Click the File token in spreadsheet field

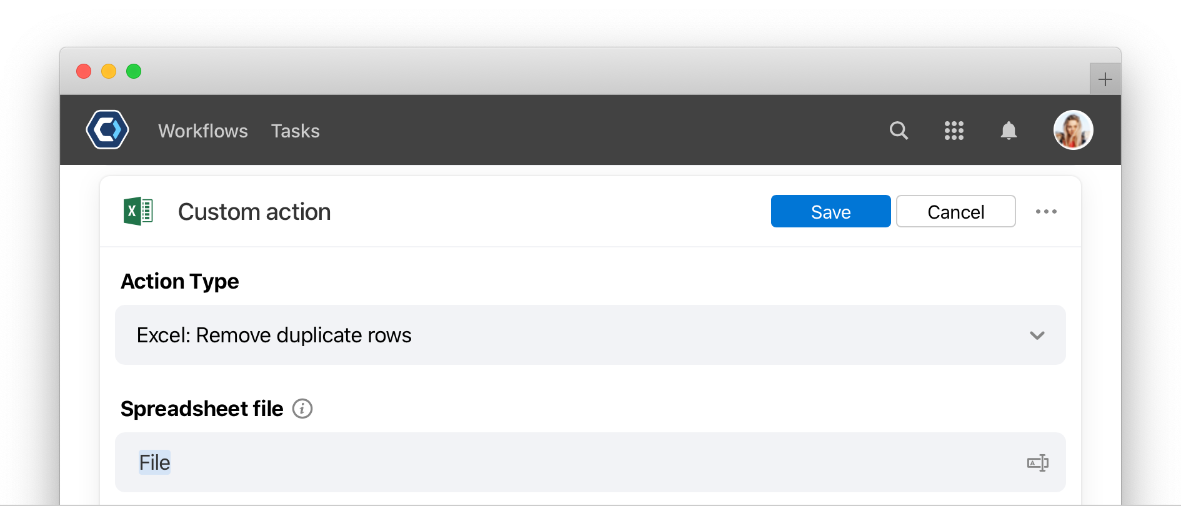point(154,462)
